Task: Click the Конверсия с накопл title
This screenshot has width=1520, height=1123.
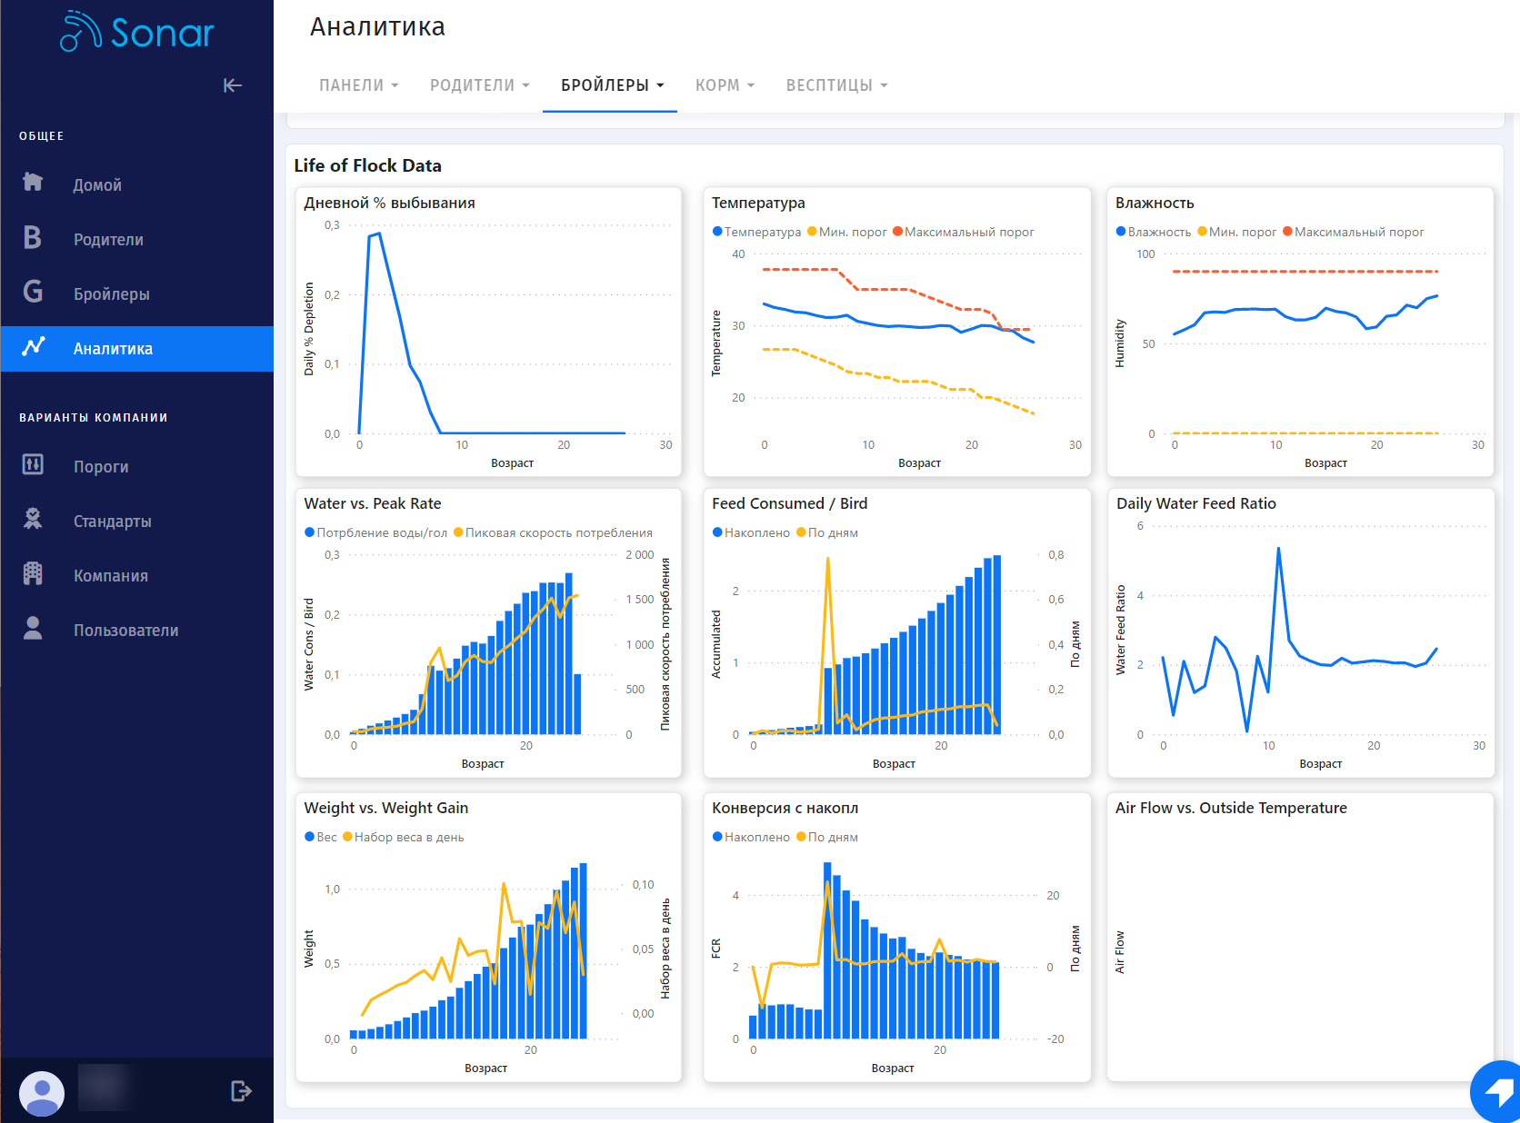Action: (785, 808)
